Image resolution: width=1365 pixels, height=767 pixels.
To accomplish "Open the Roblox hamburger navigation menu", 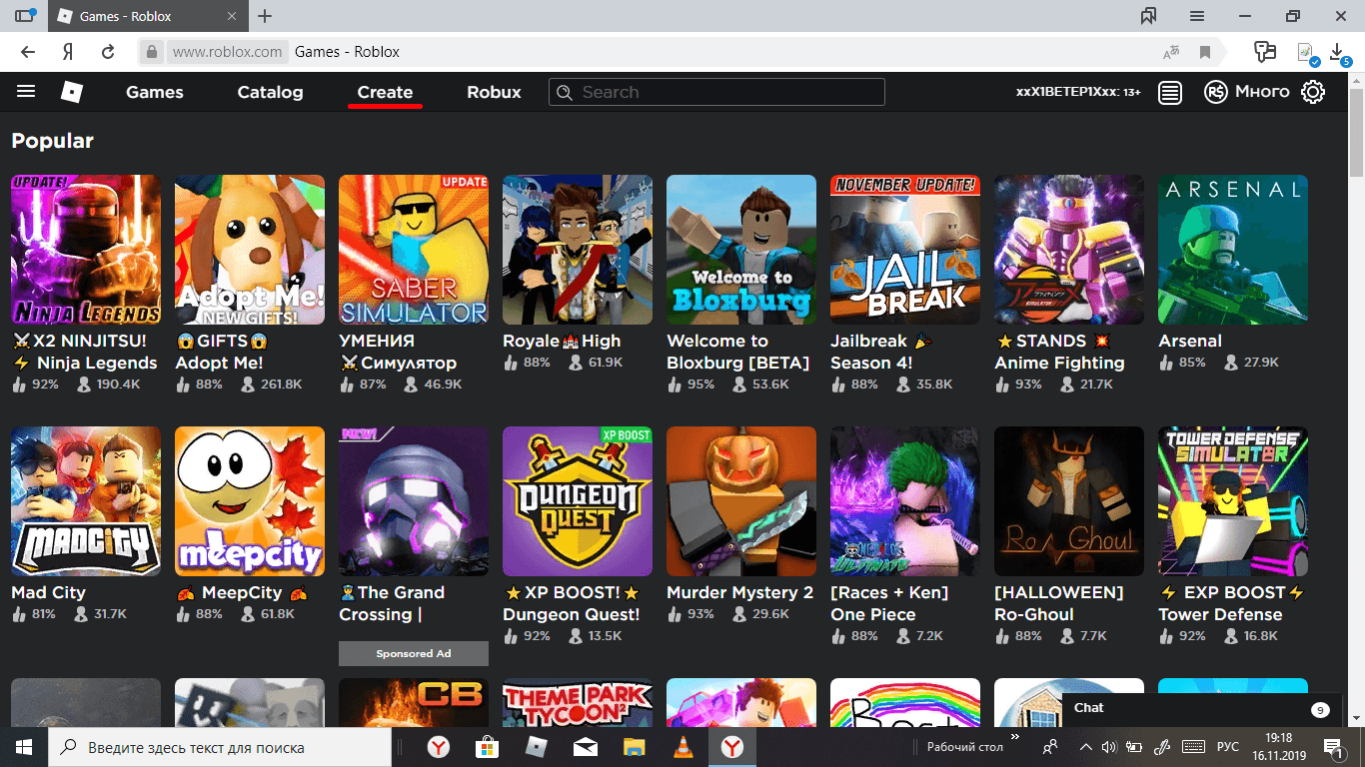I will point(26,92).
